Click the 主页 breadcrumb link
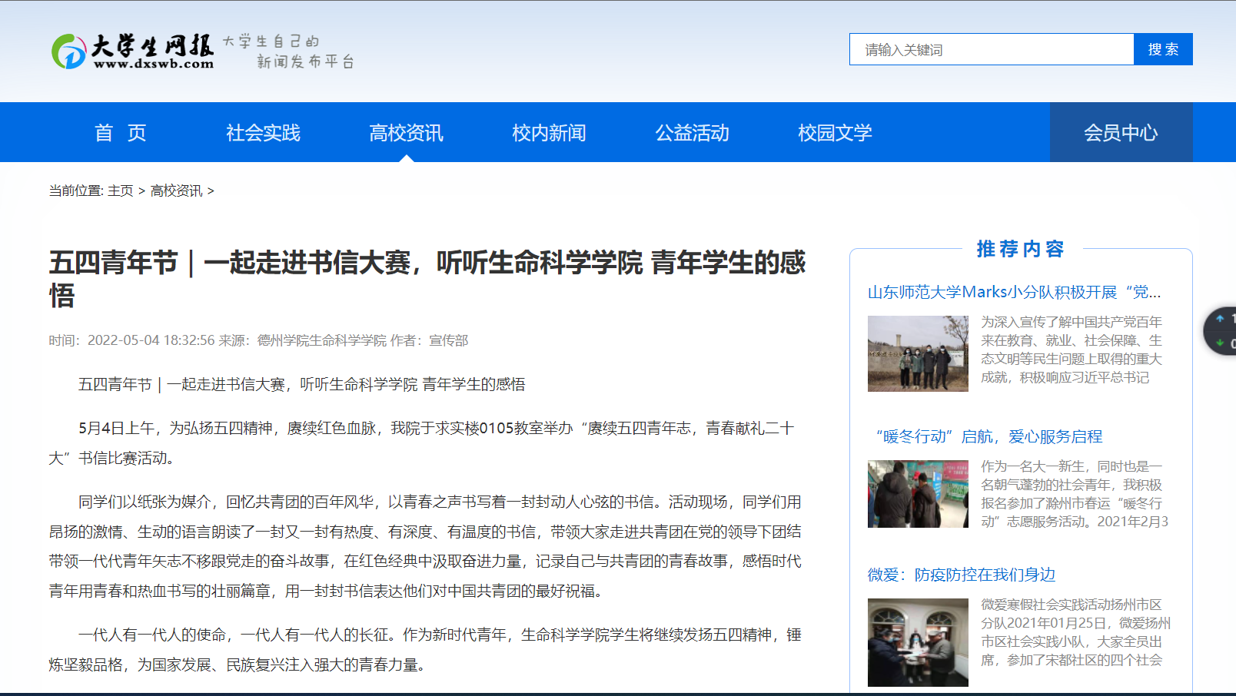The image size is (1236, 696). pos(120,191)
